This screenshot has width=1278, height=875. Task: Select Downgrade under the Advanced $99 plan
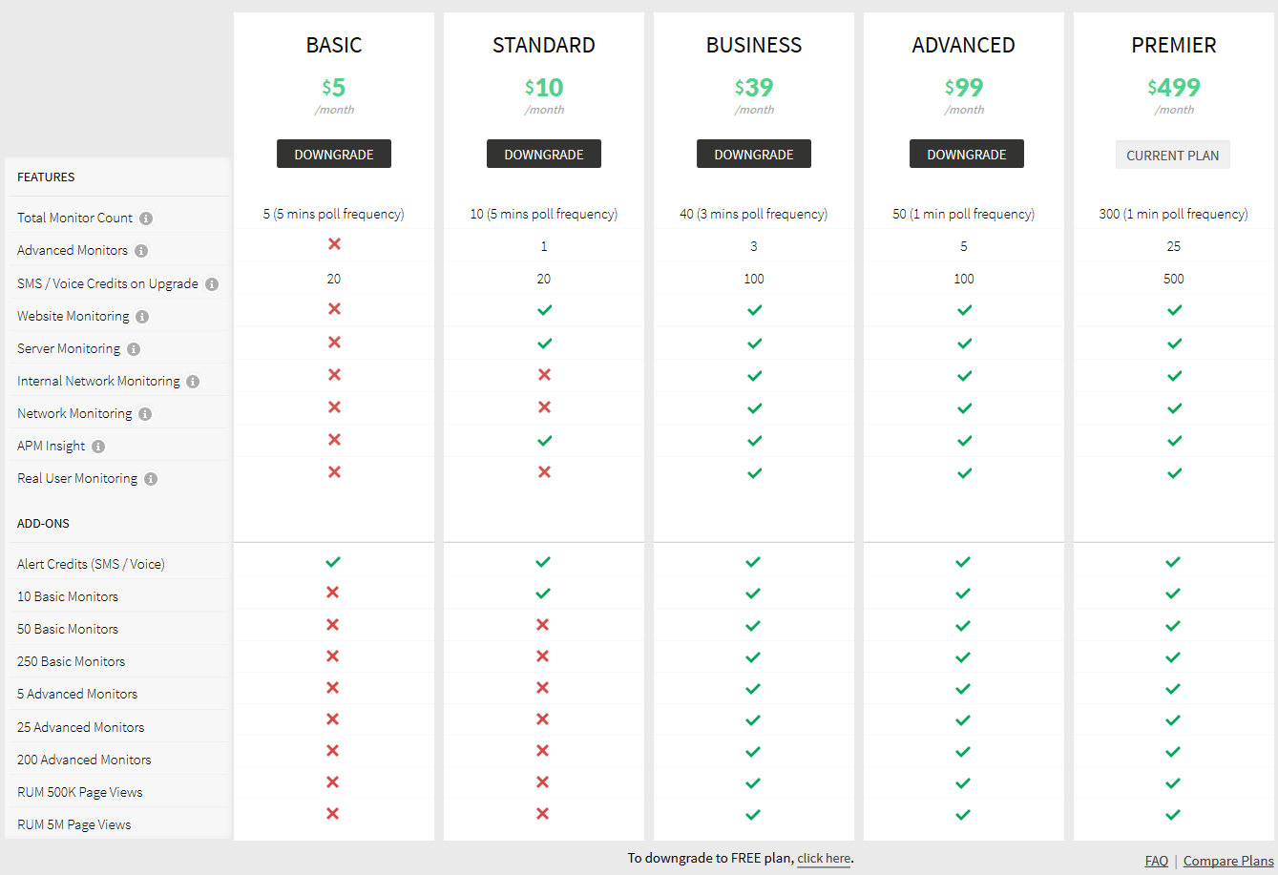point(966,155)
